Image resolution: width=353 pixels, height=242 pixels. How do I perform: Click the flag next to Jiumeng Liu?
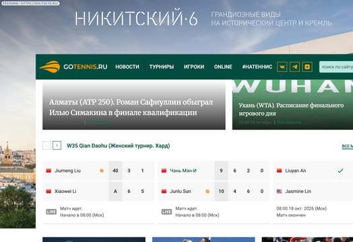(49, 171)
